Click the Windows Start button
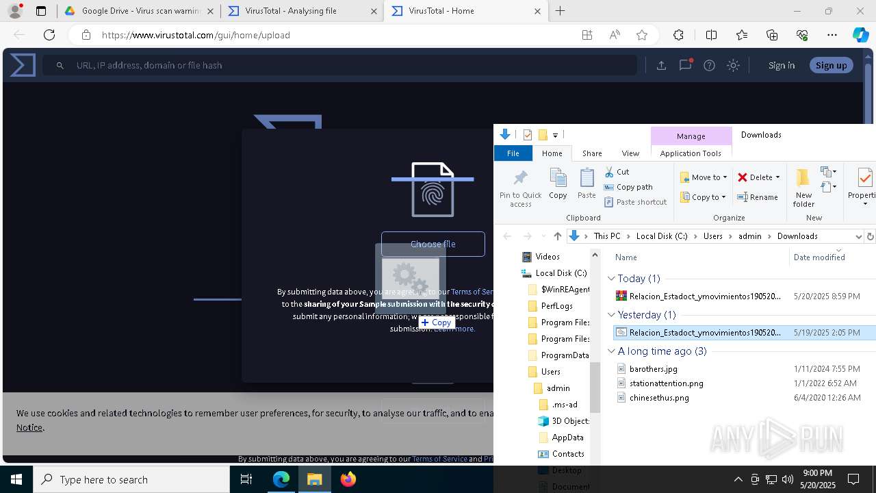Image resolution: width=876 pixels, height=493 pixels. pos(16,479)
